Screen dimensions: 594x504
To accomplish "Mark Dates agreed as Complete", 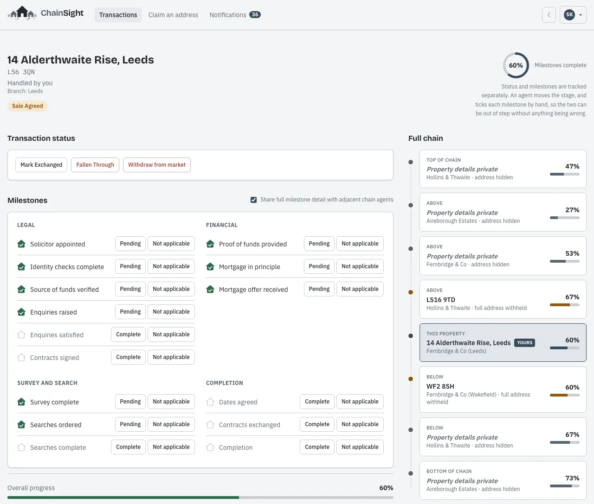I will (317, 402).
